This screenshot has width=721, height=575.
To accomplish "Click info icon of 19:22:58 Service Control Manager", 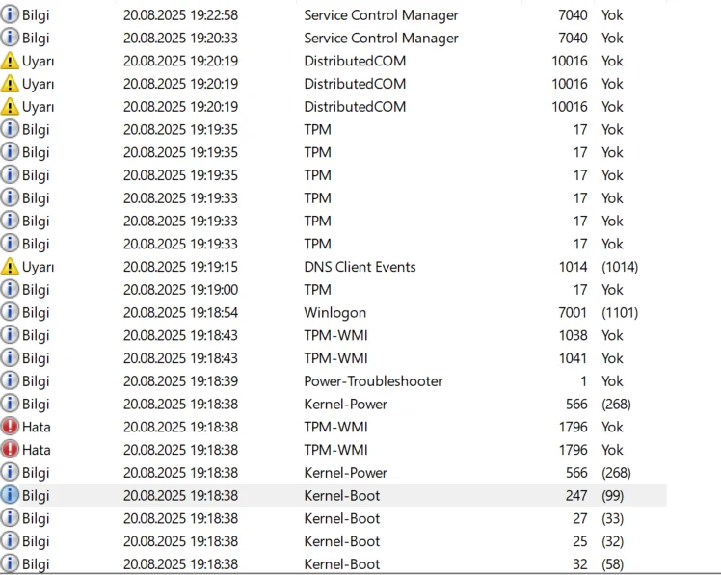I will tap(10, 15).
